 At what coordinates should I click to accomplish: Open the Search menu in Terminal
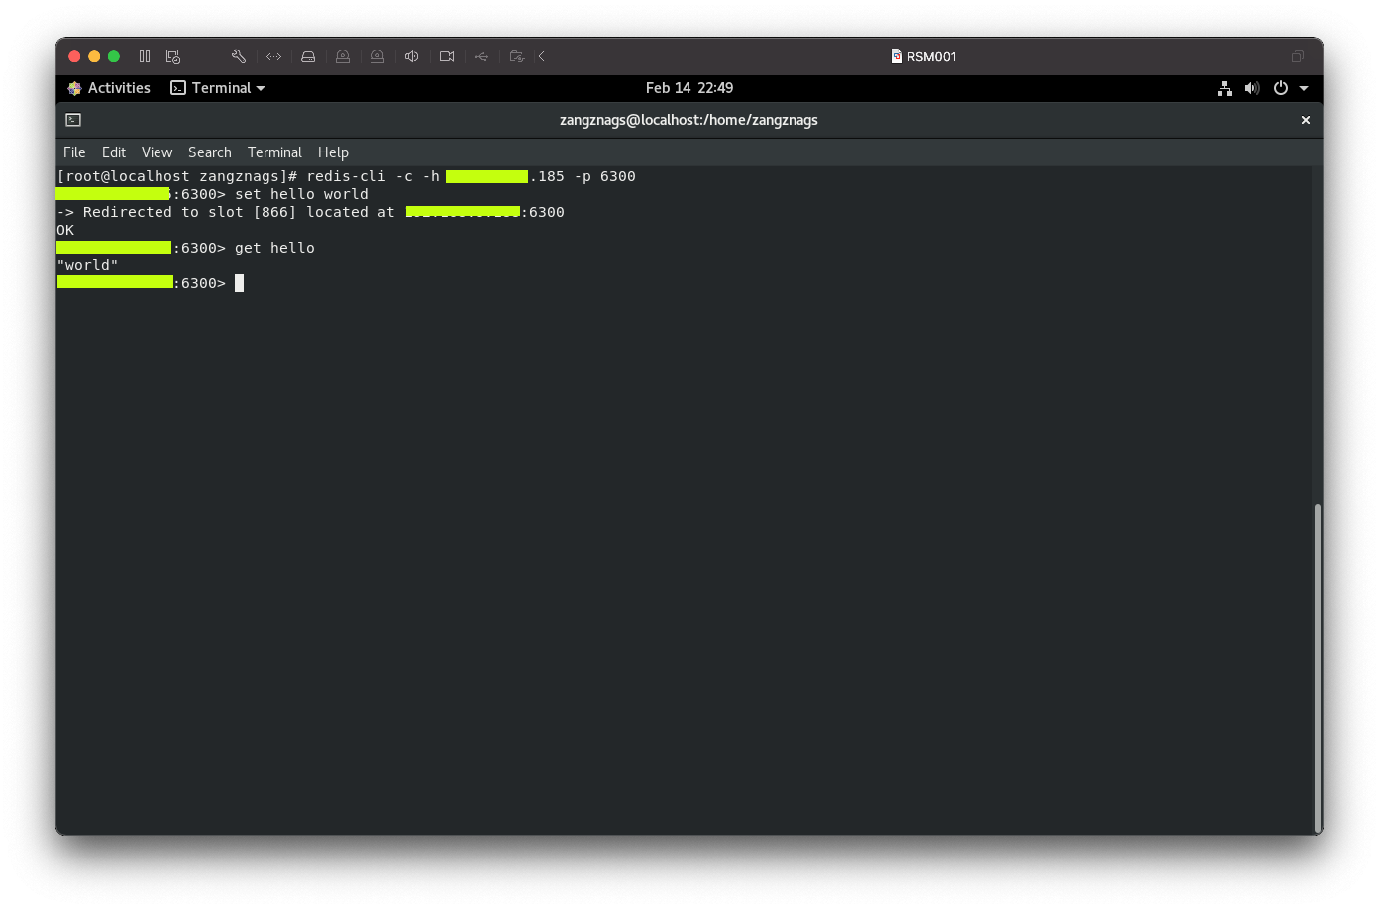pos(210,152)
